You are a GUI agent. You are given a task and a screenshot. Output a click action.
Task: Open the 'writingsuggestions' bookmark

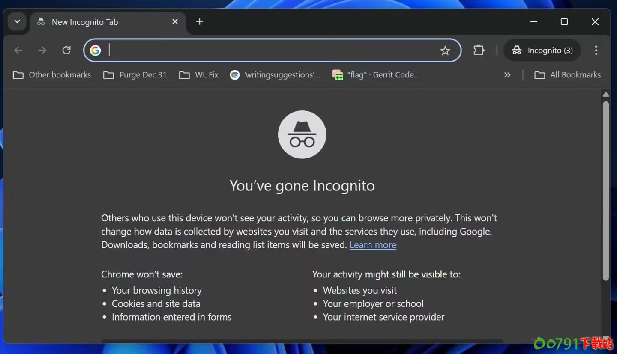click(x=275, y=74)
